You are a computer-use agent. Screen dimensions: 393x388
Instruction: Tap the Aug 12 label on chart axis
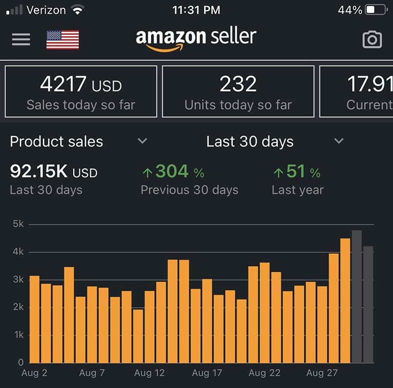(150, 373)
